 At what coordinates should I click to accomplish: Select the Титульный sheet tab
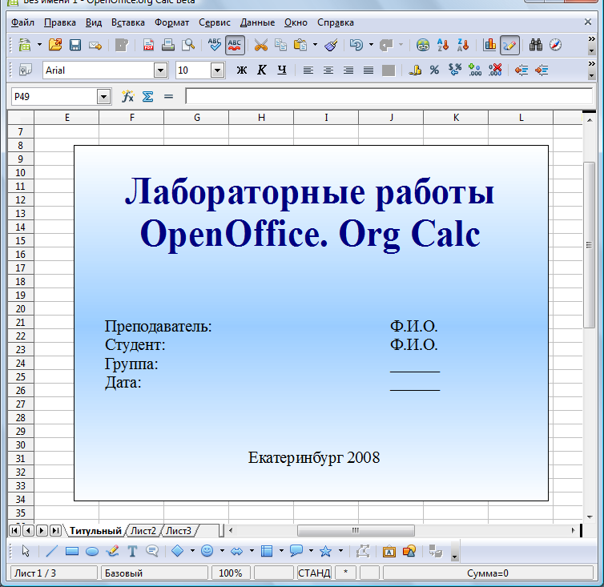(95, 531)
